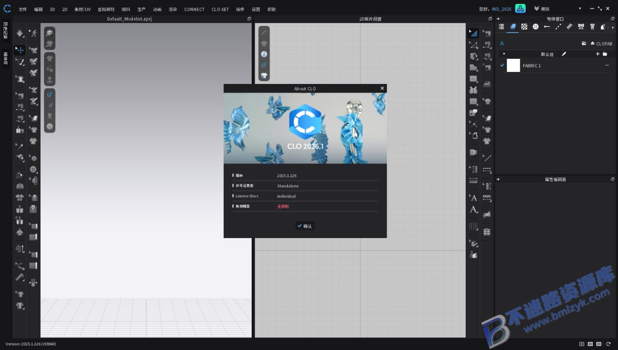
Task: Toggle the globe icon in 3D vertical toolbar
Action: tap(50, 127)
